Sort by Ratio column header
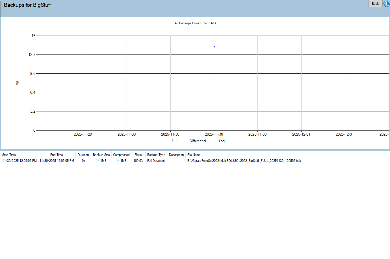Screen dimensions: 390x259 pyautogui.click(x=138, y=155)
